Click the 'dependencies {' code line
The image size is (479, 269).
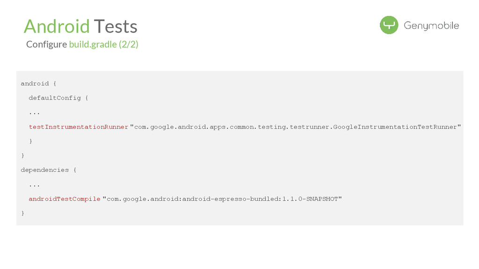[48, 170]
